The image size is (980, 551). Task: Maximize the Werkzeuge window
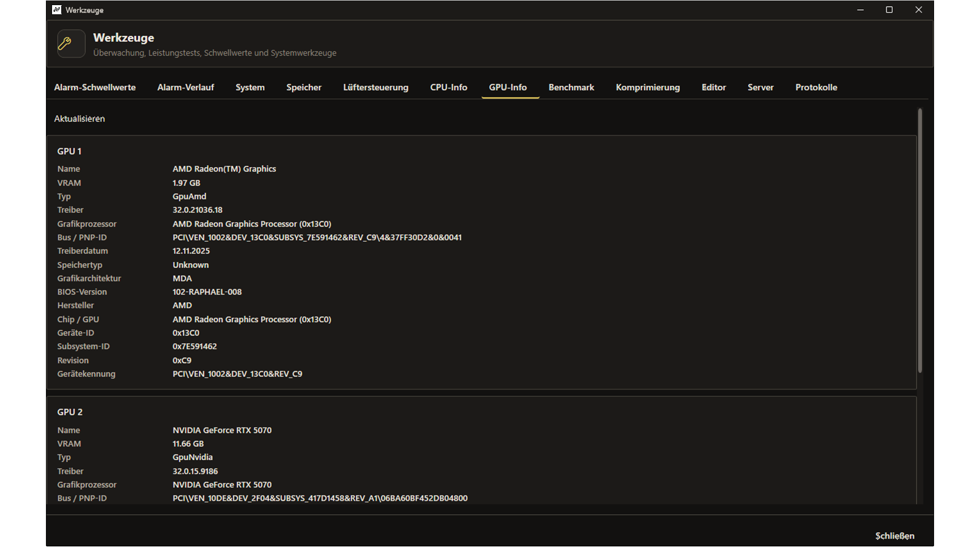tap(889, 10)
